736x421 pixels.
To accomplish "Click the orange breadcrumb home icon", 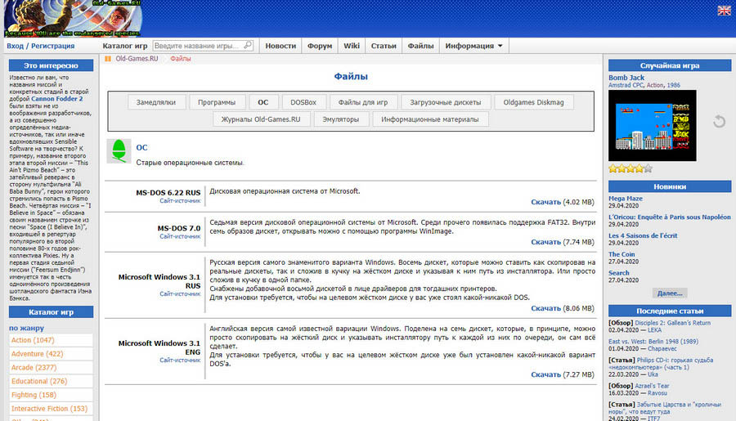I will click(108, 59).
